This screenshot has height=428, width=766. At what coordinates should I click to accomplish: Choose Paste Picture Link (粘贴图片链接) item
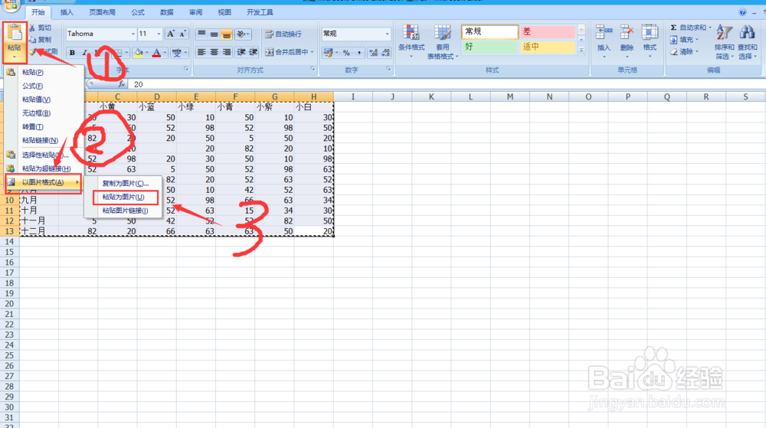pos(123,211)
